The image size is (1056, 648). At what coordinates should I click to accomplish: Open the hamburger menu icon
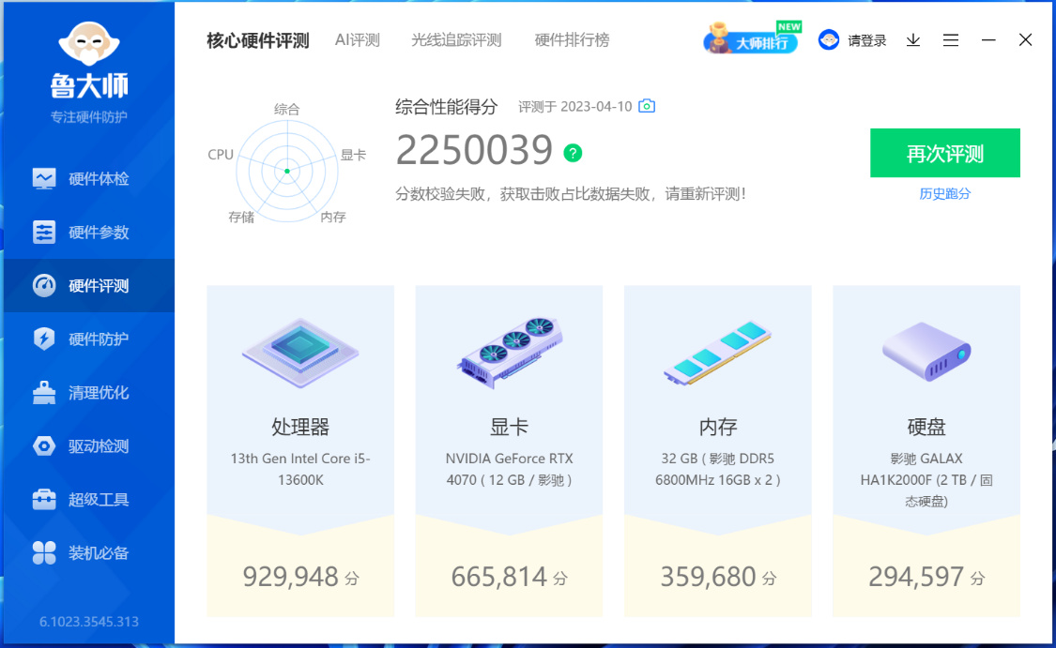tap(950, 40)
